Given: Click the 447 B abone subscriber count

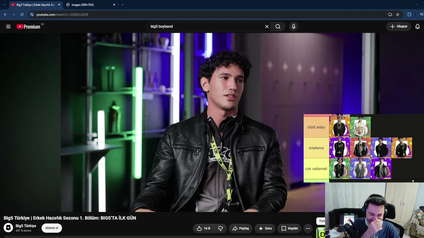Looking at the screenshot, I should tap(23, 231).
